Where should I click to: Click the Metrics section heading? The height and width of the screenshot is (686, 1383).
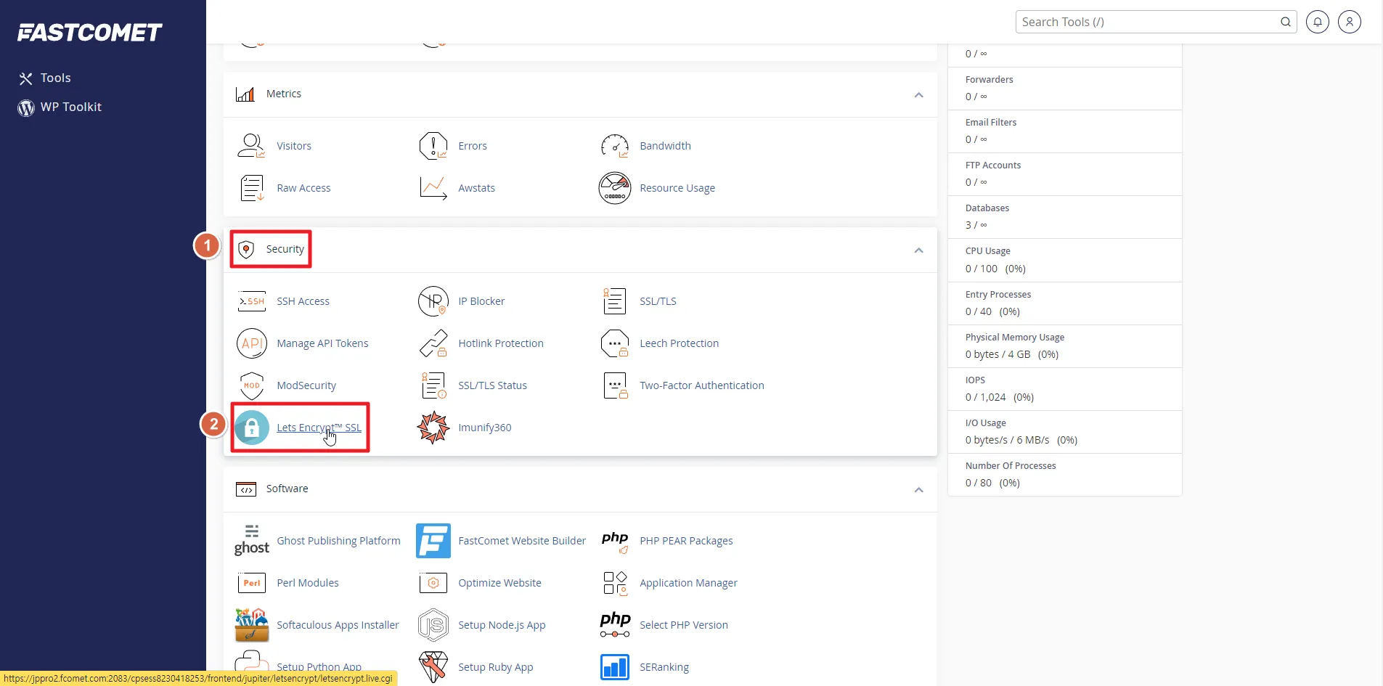tap(284, 94)
